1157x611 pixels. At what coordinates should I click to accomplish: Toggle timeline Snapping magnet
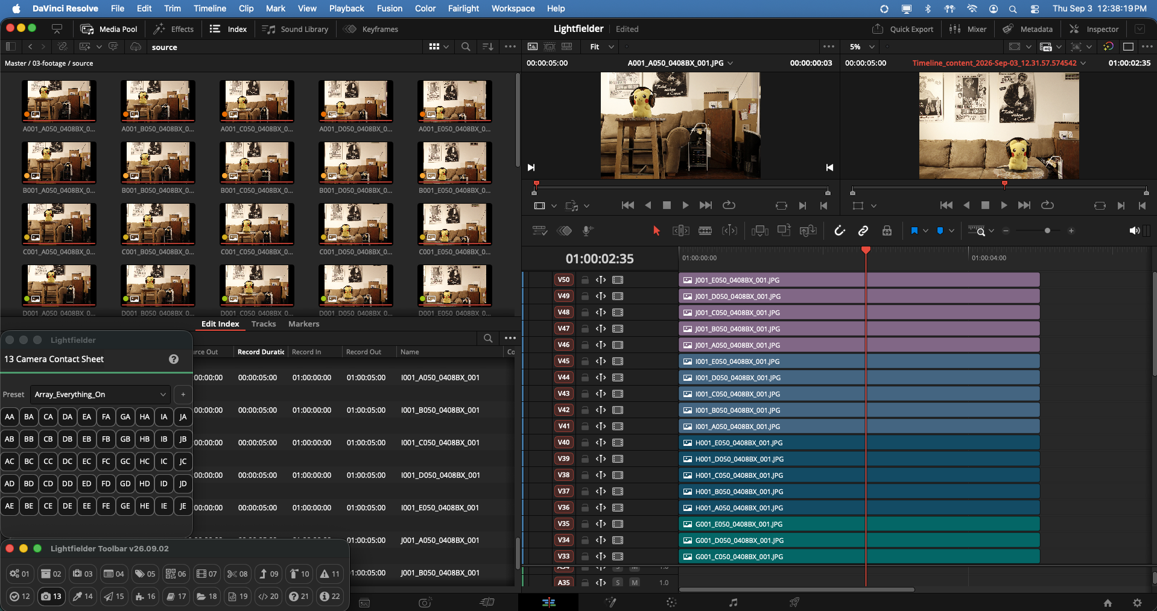839,231
